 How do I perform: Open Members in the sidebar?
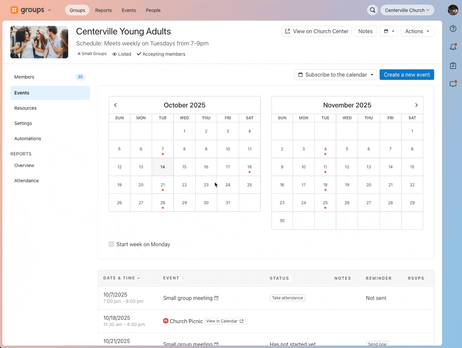(24, 77)
